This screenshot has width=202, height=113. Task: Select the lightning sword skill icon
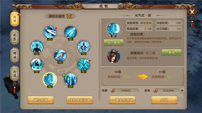70,32
